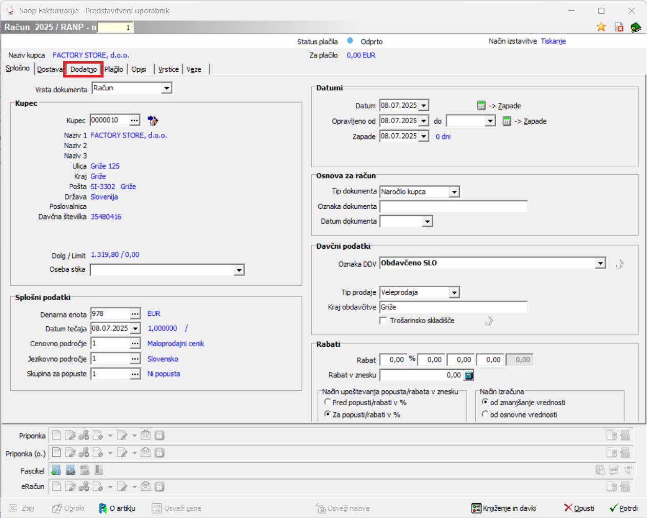Click the document with red mark icon in title bar
Image resolution: width=647 pixels, height=518 pixels.
click(619, 27)
